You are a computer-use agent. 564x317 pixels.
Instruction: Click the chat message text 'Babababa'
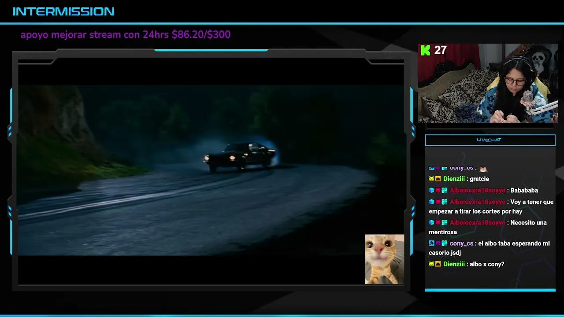tap(524, 190)
